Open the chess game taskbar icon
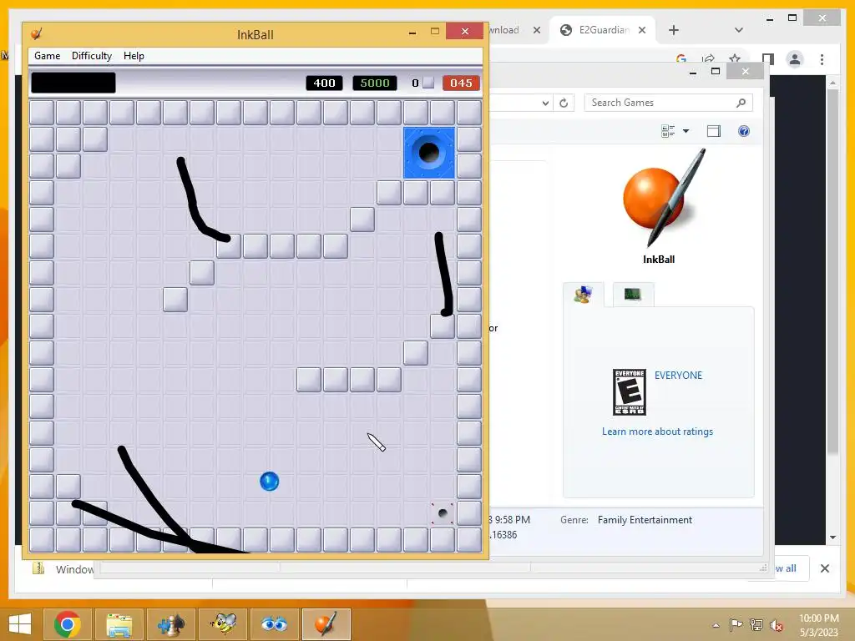This screenshot has width=855, height=641. 170,623
